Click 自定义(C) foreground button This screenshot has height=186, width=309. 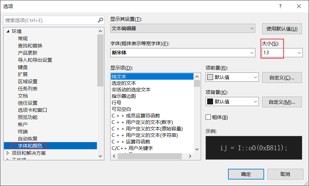pyautogui.click(x=282, y=77)
